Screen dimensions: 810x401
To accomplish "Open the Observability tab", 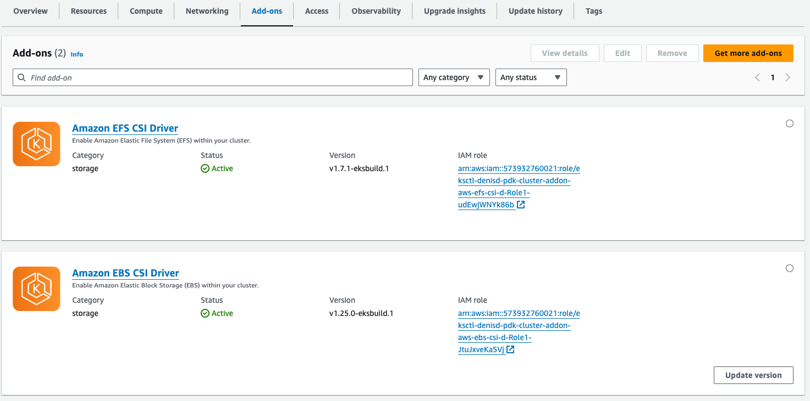I will click(376, 11).
